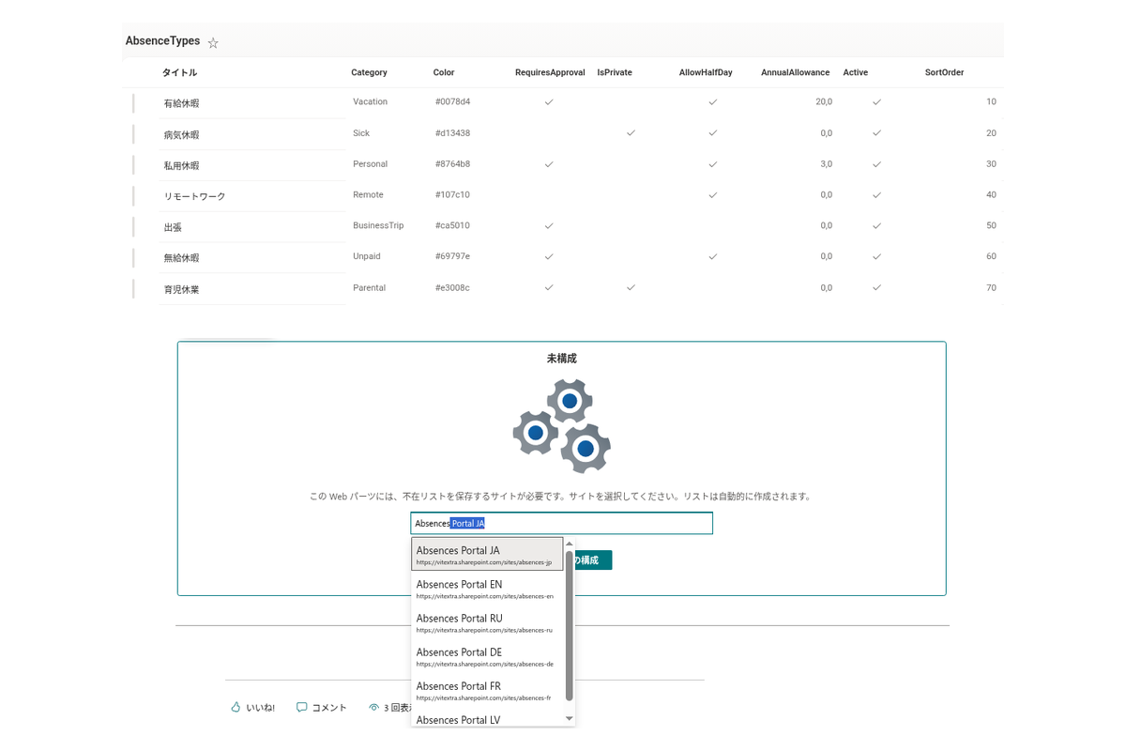Image resolution: width=1126 pixels, height=751 pixels.
Task: Click AllowHalfDay checkmark in 私用休暇 row
Action: (x=713, y=164)
